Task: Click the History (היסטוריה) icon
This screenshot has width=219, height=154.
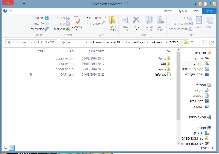Action: pos(68,29)
